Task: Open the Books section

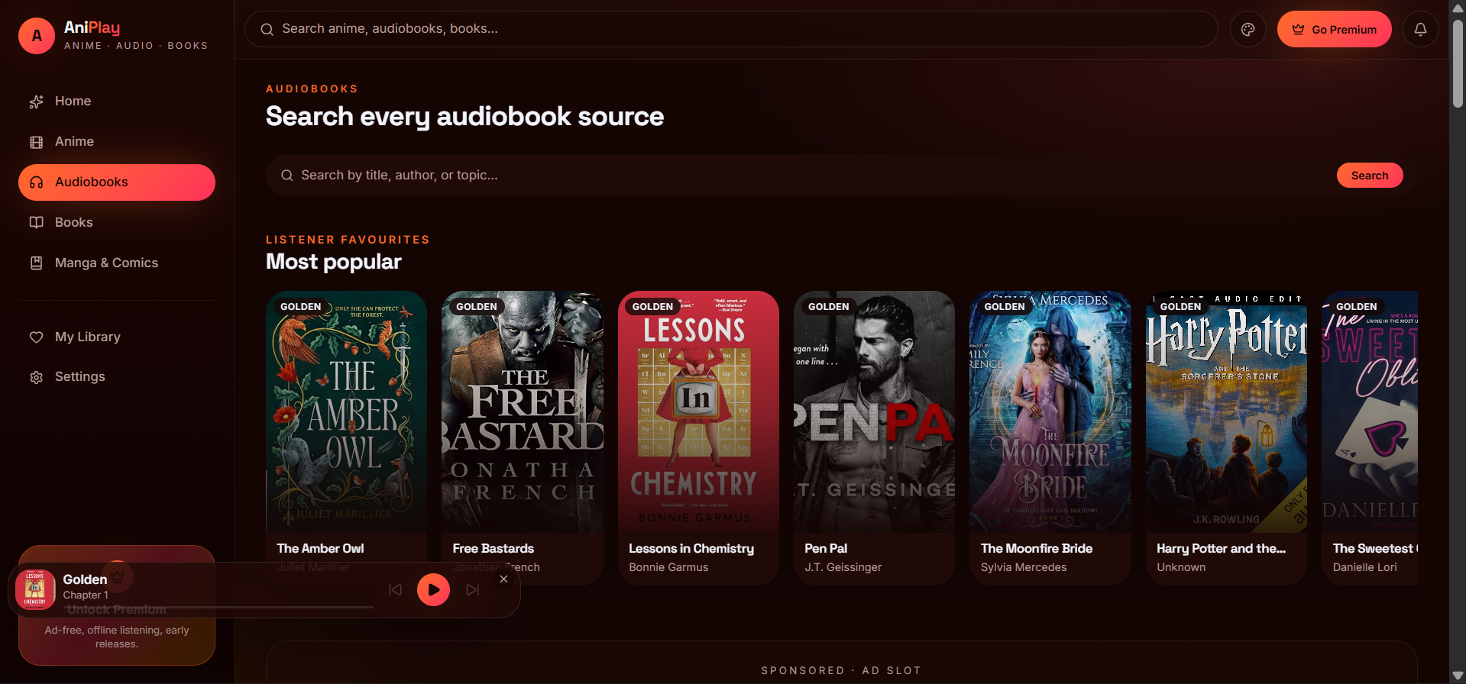Action: tap(117, 222)
